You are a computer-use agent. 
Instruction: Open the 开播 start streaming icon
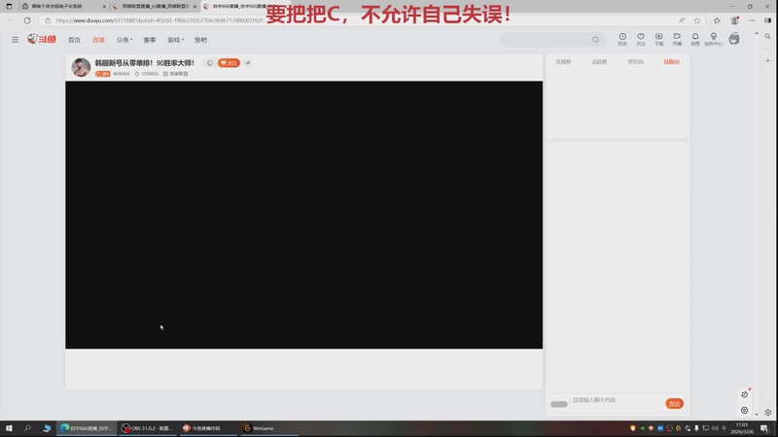[677, 39]
